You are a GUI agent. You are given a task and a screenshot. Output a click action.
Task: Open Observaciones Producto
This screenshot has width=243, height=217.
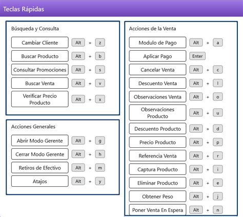(x=157, y=113)
